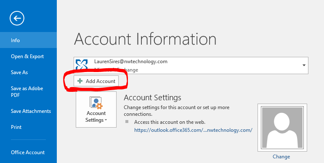The image size is (324, 163).
Task: Expand the account selector dropdown arrow
Action: point(304,65)
